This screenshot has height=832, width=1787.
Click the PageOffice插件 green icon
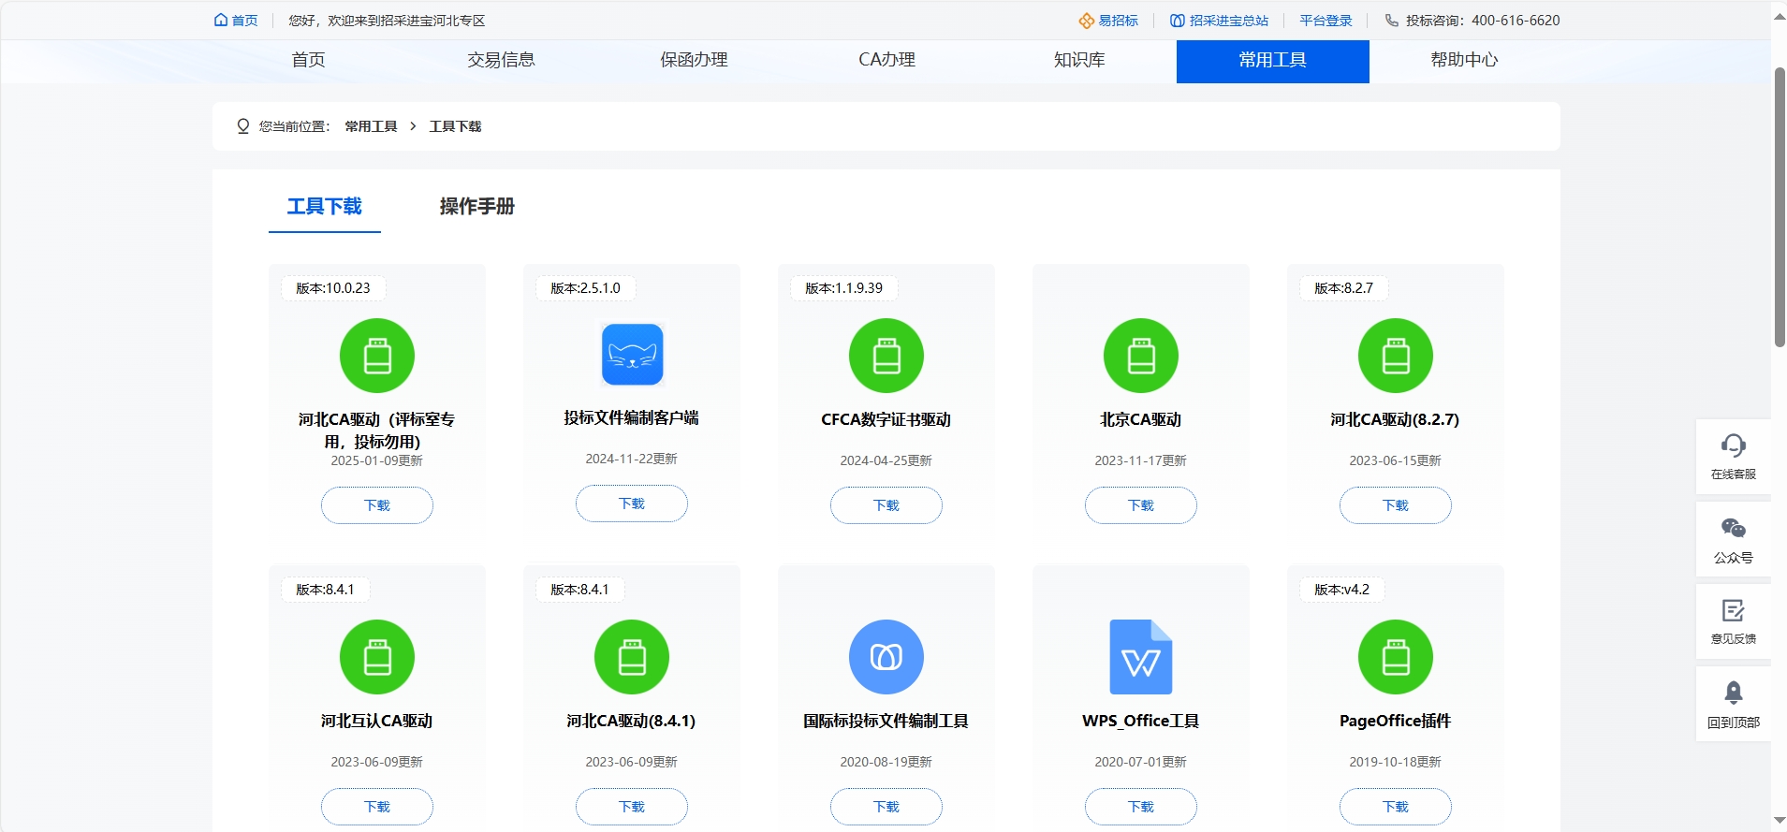click(x=1395, y=657)
